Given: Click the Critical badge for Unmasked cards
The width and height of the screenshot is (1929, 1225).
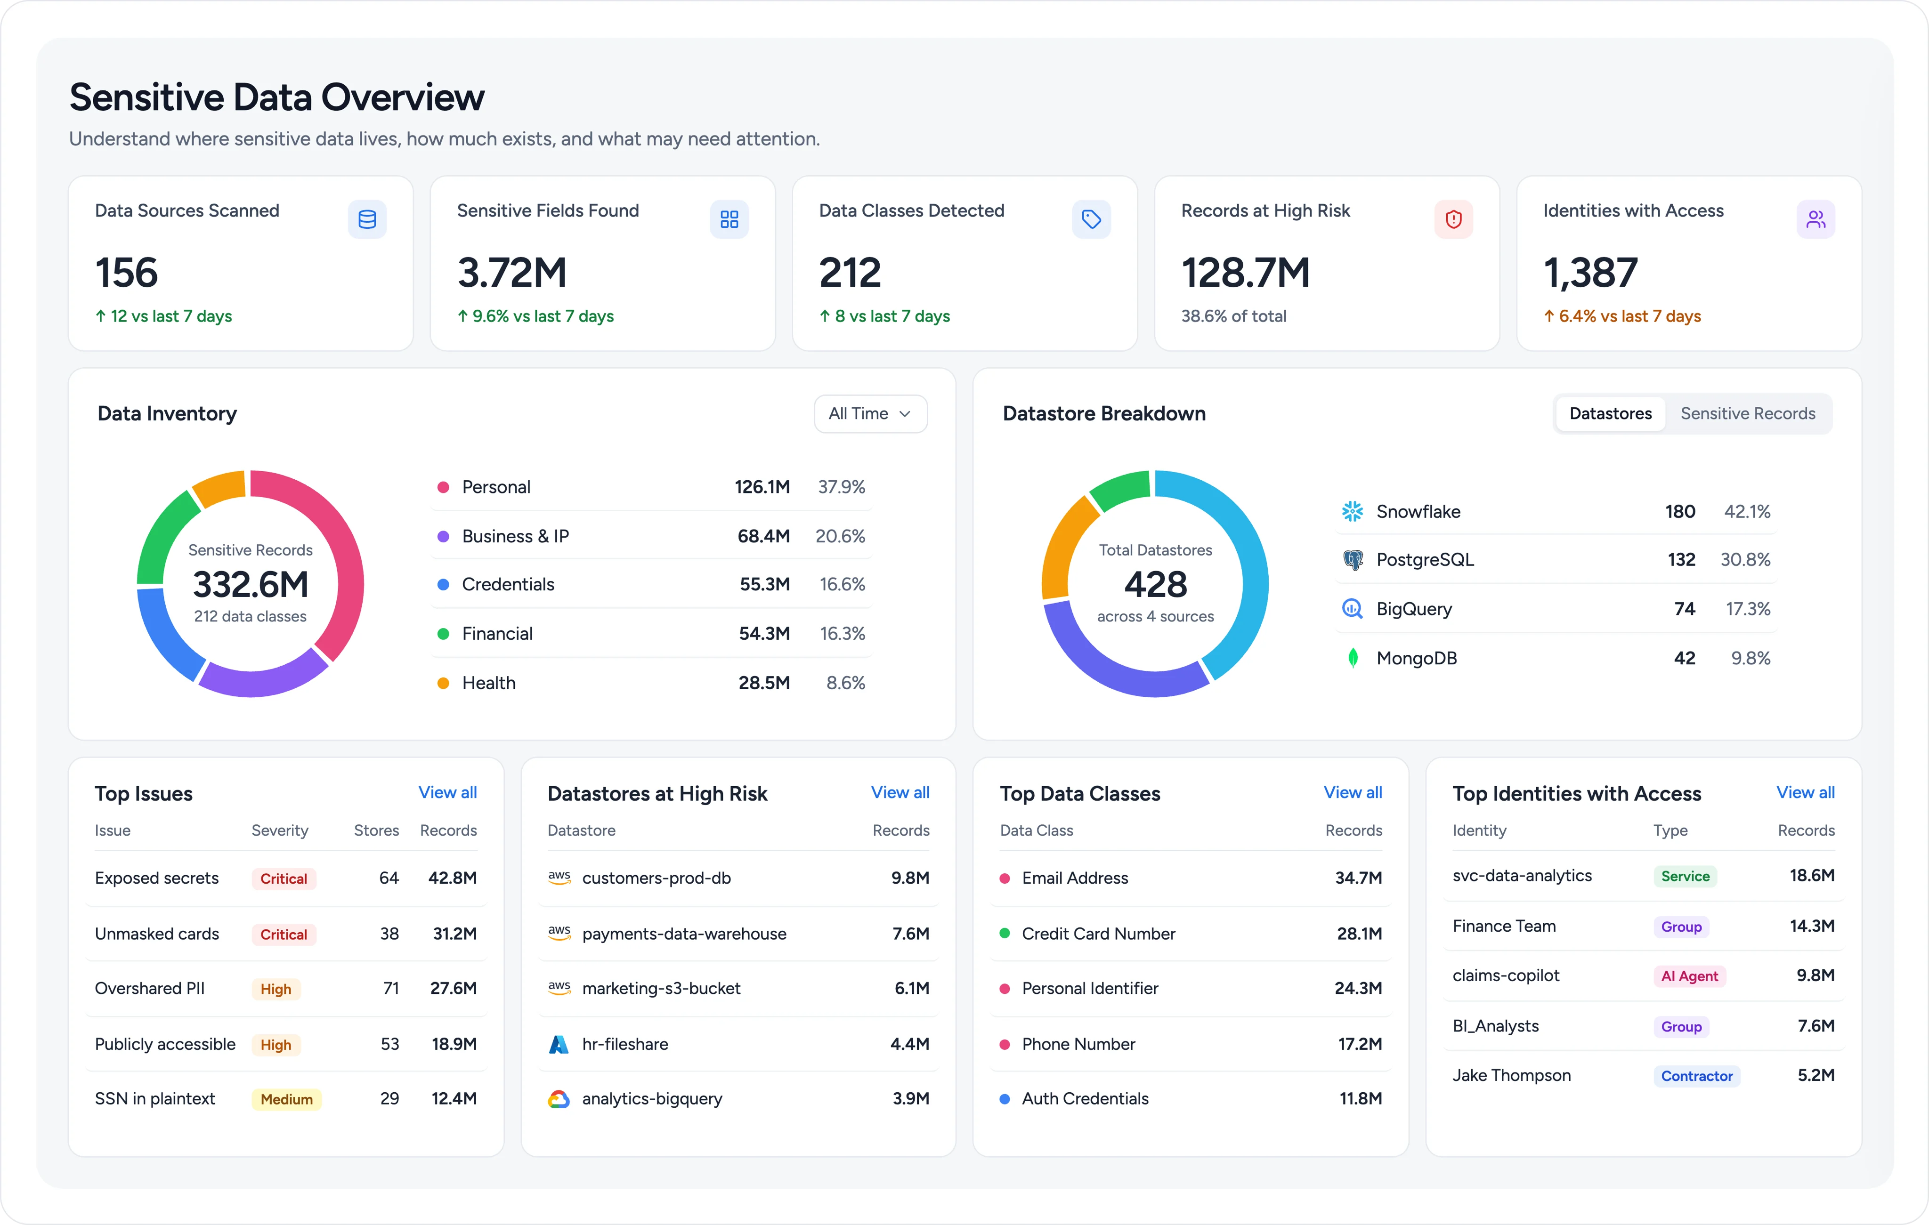Looking at the screenshot, I should pos(284,935).
